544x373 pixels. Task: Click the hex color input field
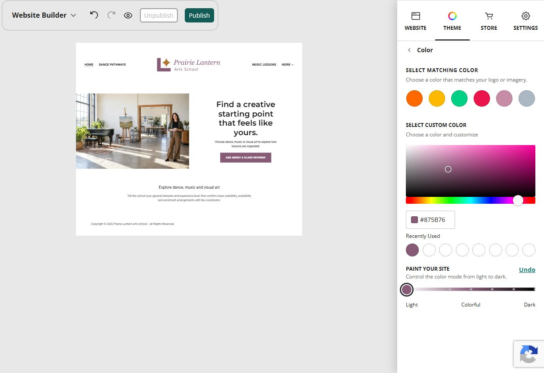click(430, 220)
